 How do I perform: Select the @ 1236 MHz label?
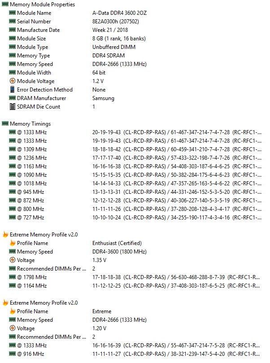[32, 158]
